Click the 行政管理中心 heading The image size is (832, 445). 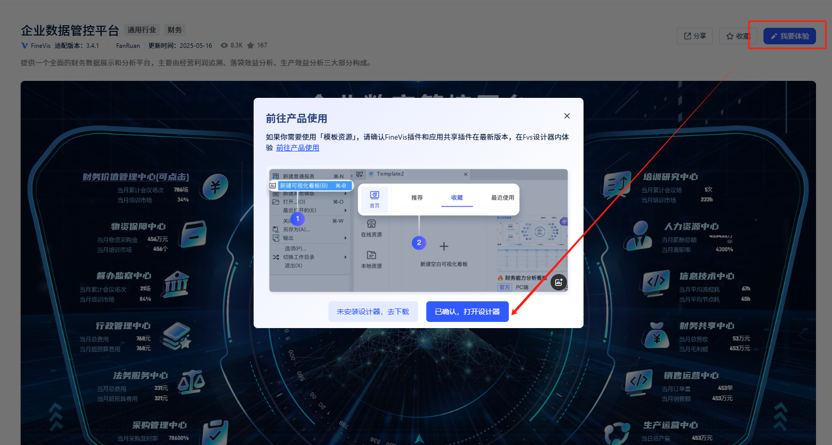pyautogui.click(x=123, y=326)
